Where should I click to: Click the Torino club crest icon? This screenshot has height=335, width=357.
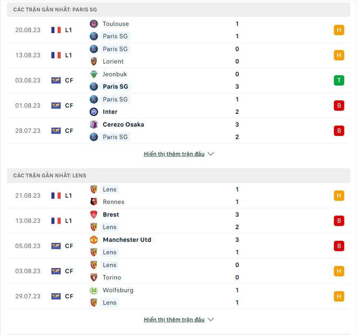tap(93, 277)
